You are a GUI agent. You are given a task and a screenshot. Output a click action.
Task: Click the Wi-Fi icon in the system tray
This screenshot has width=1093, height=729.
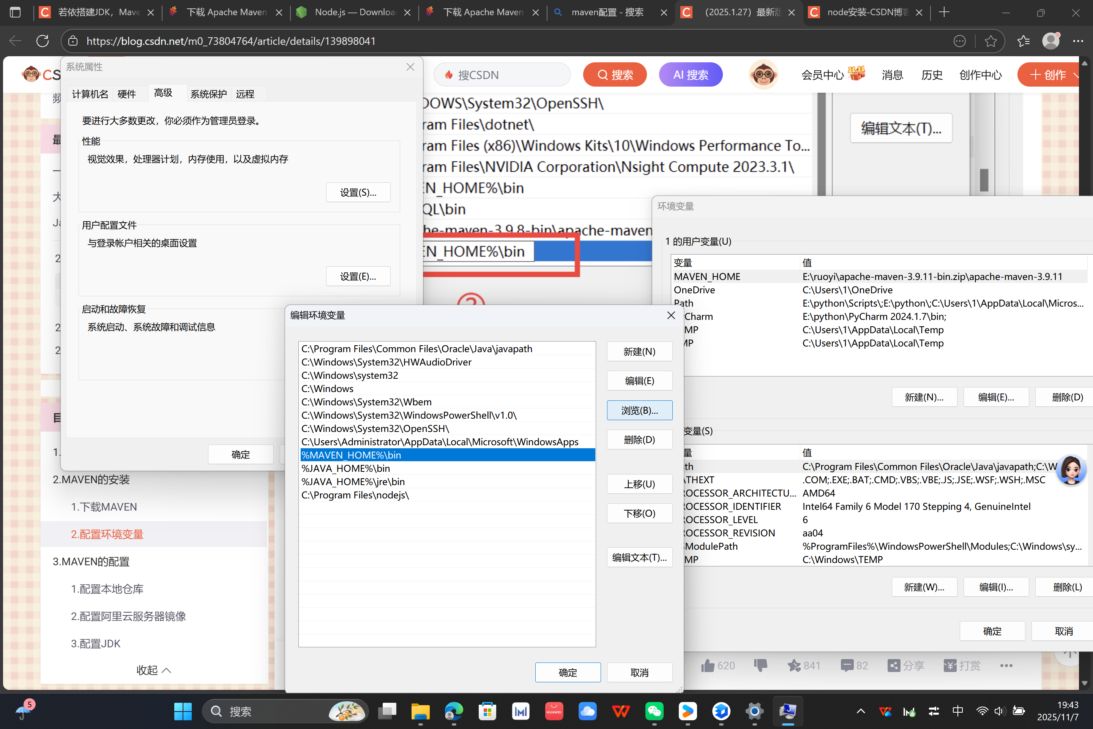(981, 711)
